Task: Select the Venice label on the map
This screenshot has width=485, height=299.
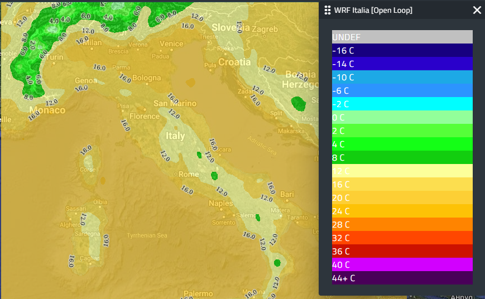Action: point(171,44)
